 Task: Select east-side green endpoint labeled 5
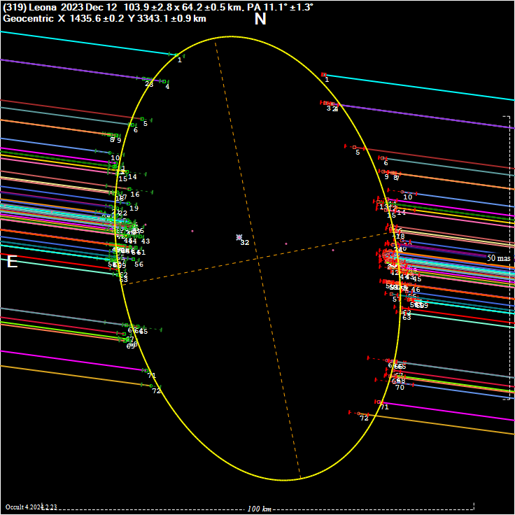[142, 119]
